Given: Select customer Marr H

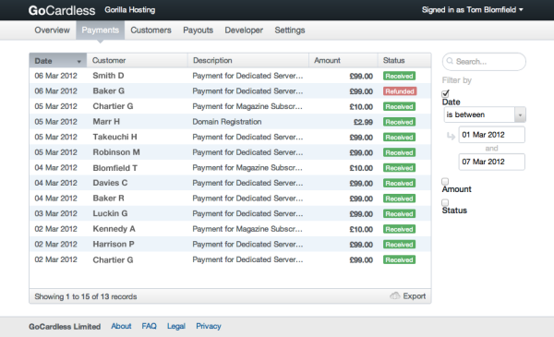Looking at the screenshot, I should (106, 122).
